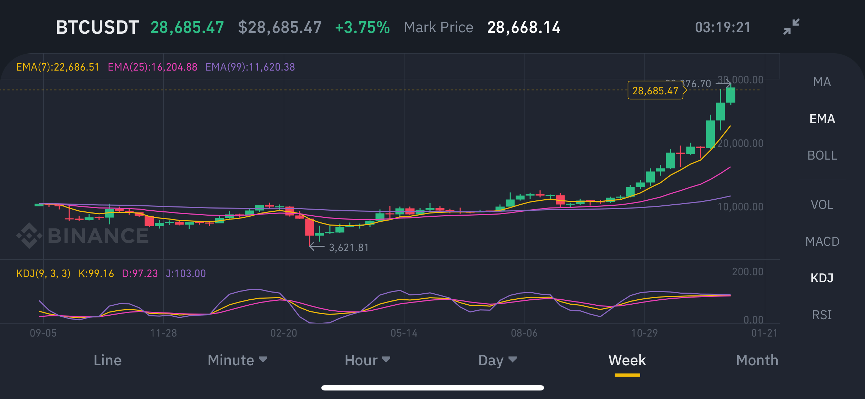Show the VOL sub-indicator
Screen dimensions: 865x399
(822, 205)
